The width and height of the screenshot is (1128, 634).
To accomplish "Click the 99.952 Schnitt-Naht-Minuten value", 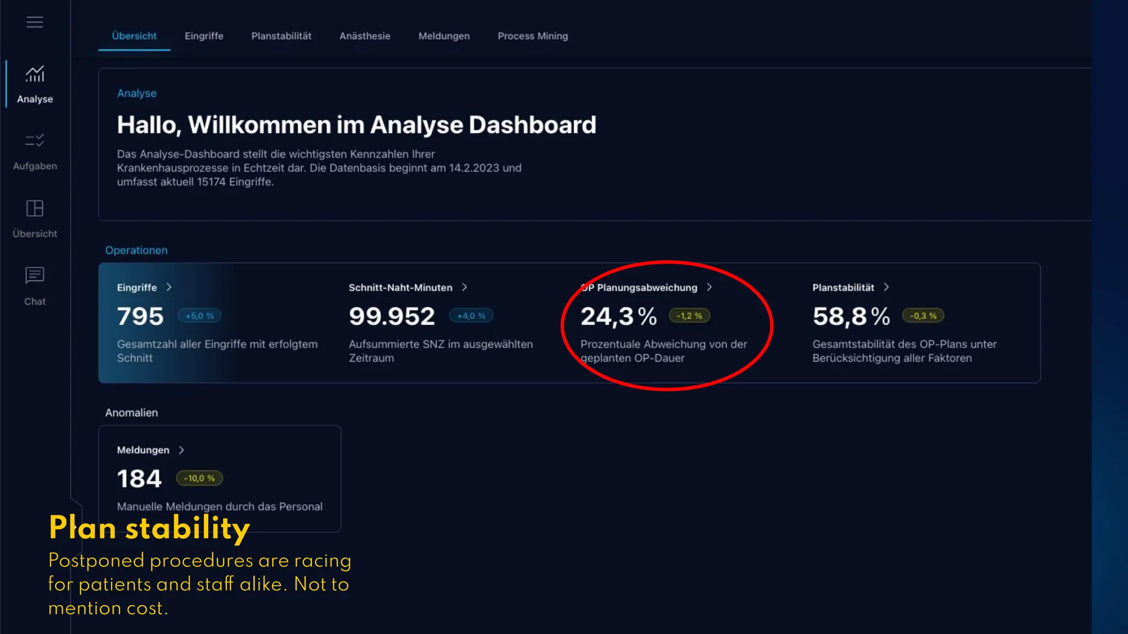I will click(x=392, y=316).
